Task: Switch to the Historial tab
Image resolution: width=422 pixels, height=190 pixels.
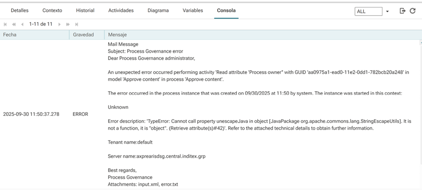Action: pyautogui.click(x=85, y=10)
